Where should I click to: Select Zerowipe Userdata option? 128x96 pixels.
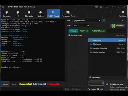click(107, 48)
